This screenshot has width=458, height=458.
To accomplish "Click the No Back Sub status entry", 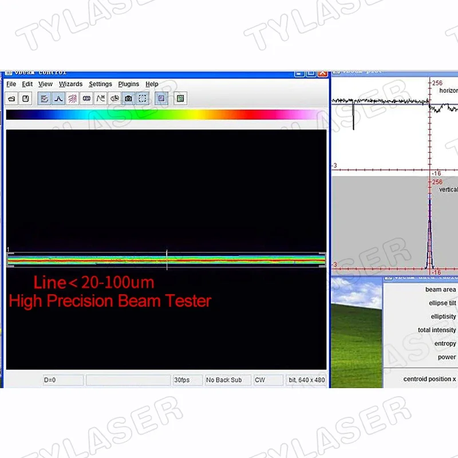I will tap(228, 380).
